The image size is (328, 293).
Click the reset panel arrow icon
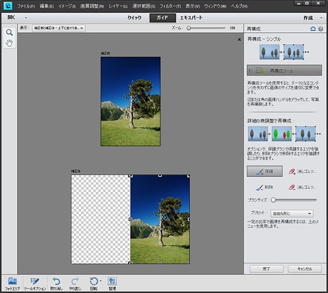tap(313, 29)
